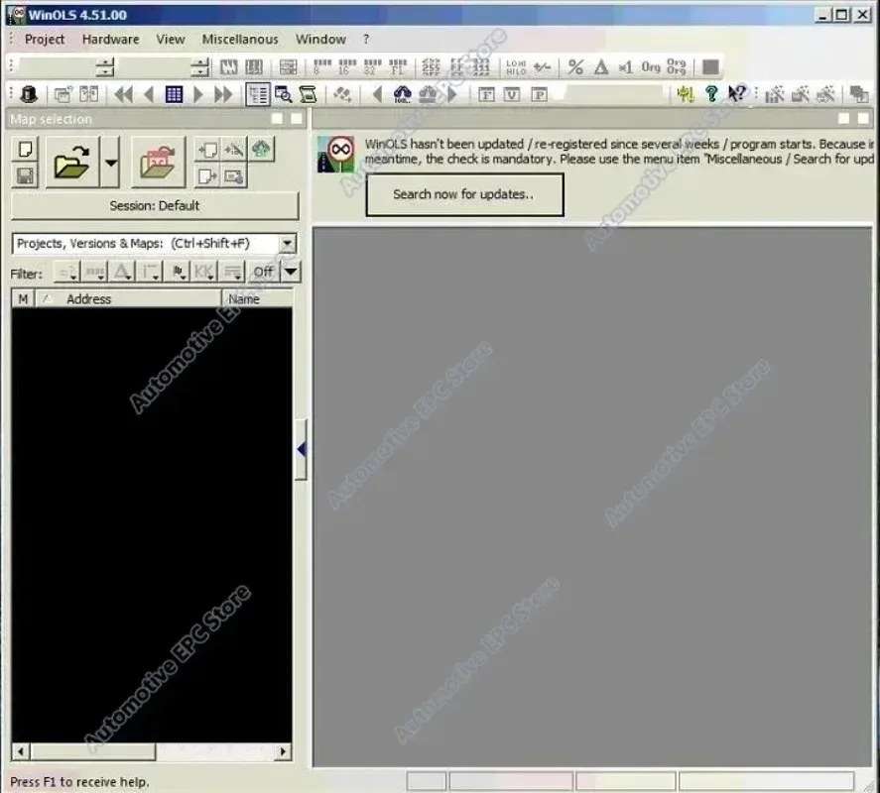880x793 pixels.
Task: Click the green scroll script icon
Action: click(x=309, y=94)
